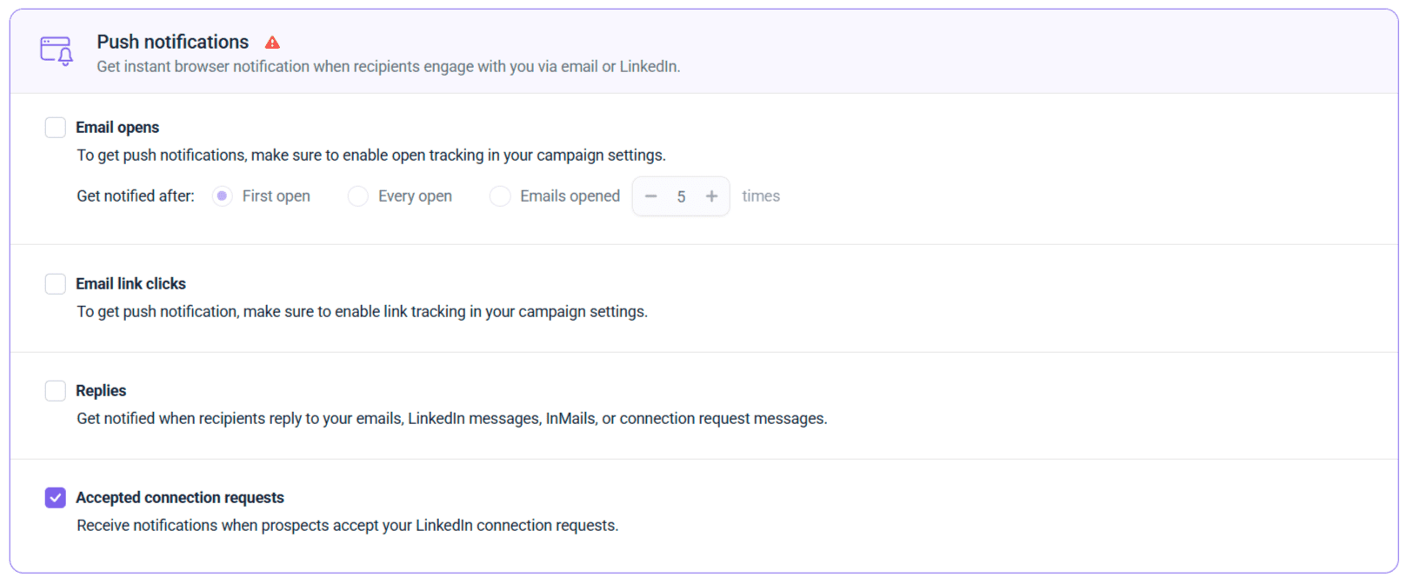Choose the Every open radio button
Viewport: 1407px width, 584px height.
(357, 196)
